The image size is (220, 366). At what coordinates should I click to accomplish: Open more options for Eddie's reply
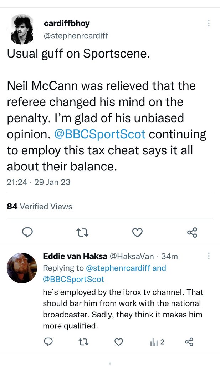tap(209, 256)
